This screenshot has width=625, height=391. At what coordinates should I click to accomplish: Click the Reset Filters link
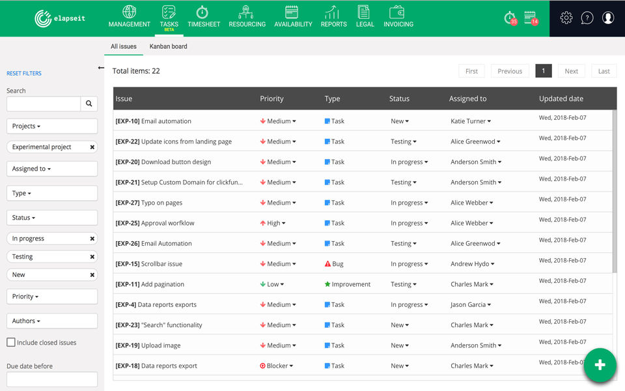[x=24, y=74]
